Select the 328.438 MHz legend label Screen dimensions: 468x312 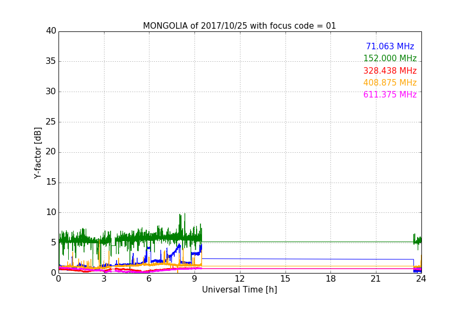pyautogui.click(x=390, y=70)
